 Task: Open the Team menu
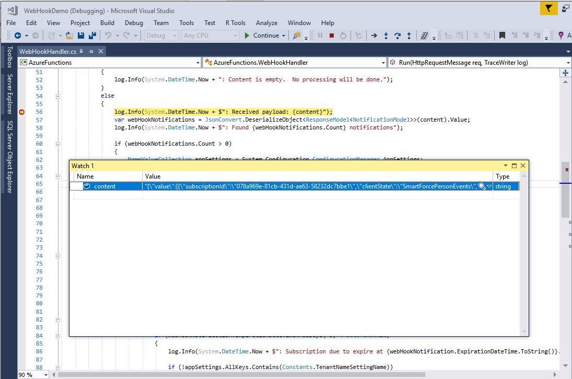[x=161, y=22]
